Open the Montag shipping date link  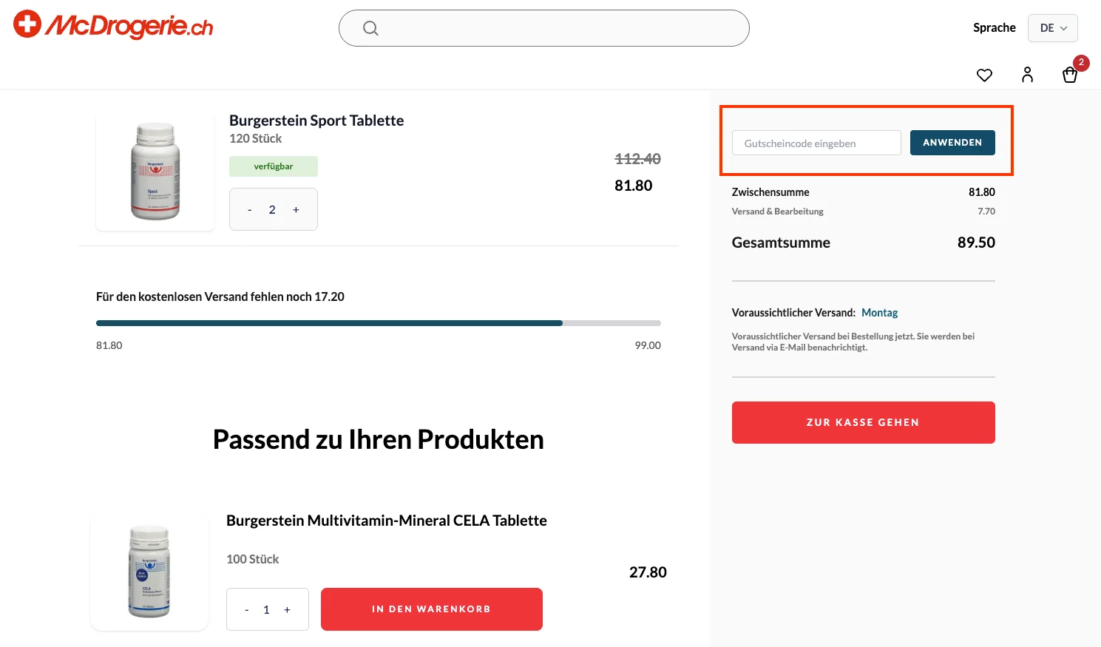click(879, 312)
